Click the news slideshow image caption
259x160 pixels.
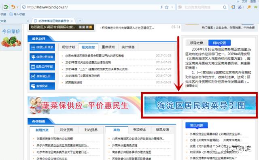(53, 27)
